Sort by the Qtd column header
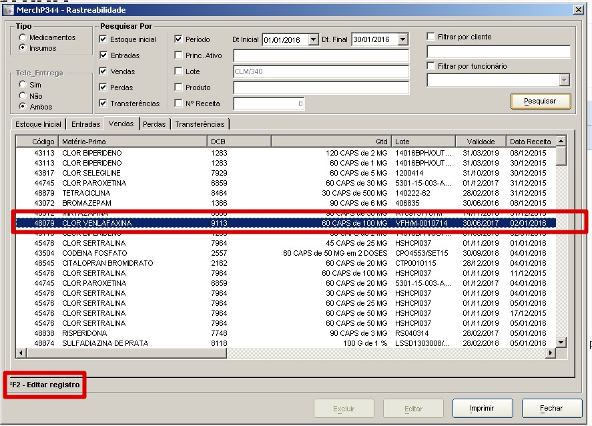 331,142
